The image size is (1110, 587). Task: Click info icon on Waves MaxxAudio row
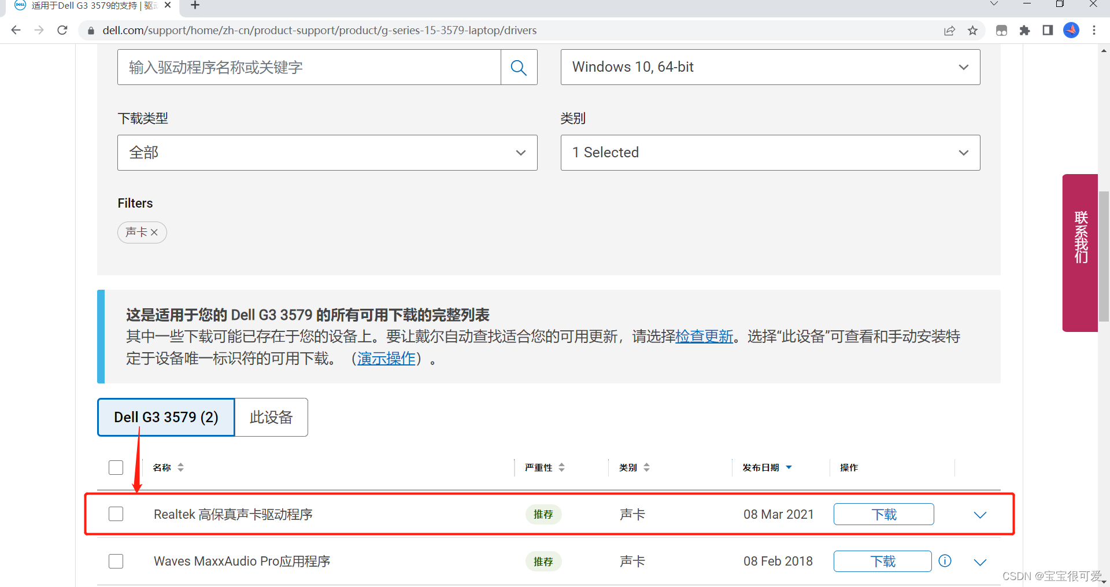pos(945,560)
